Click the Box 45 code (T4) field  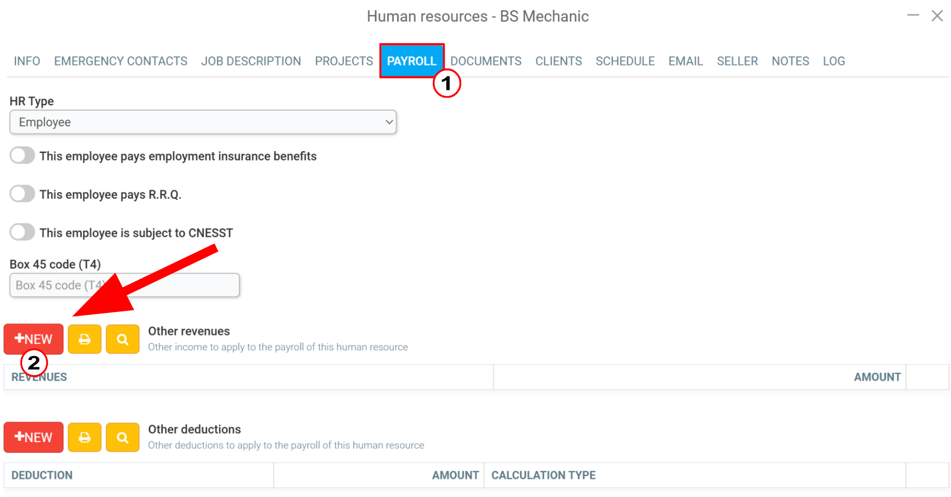coord(125,285)
